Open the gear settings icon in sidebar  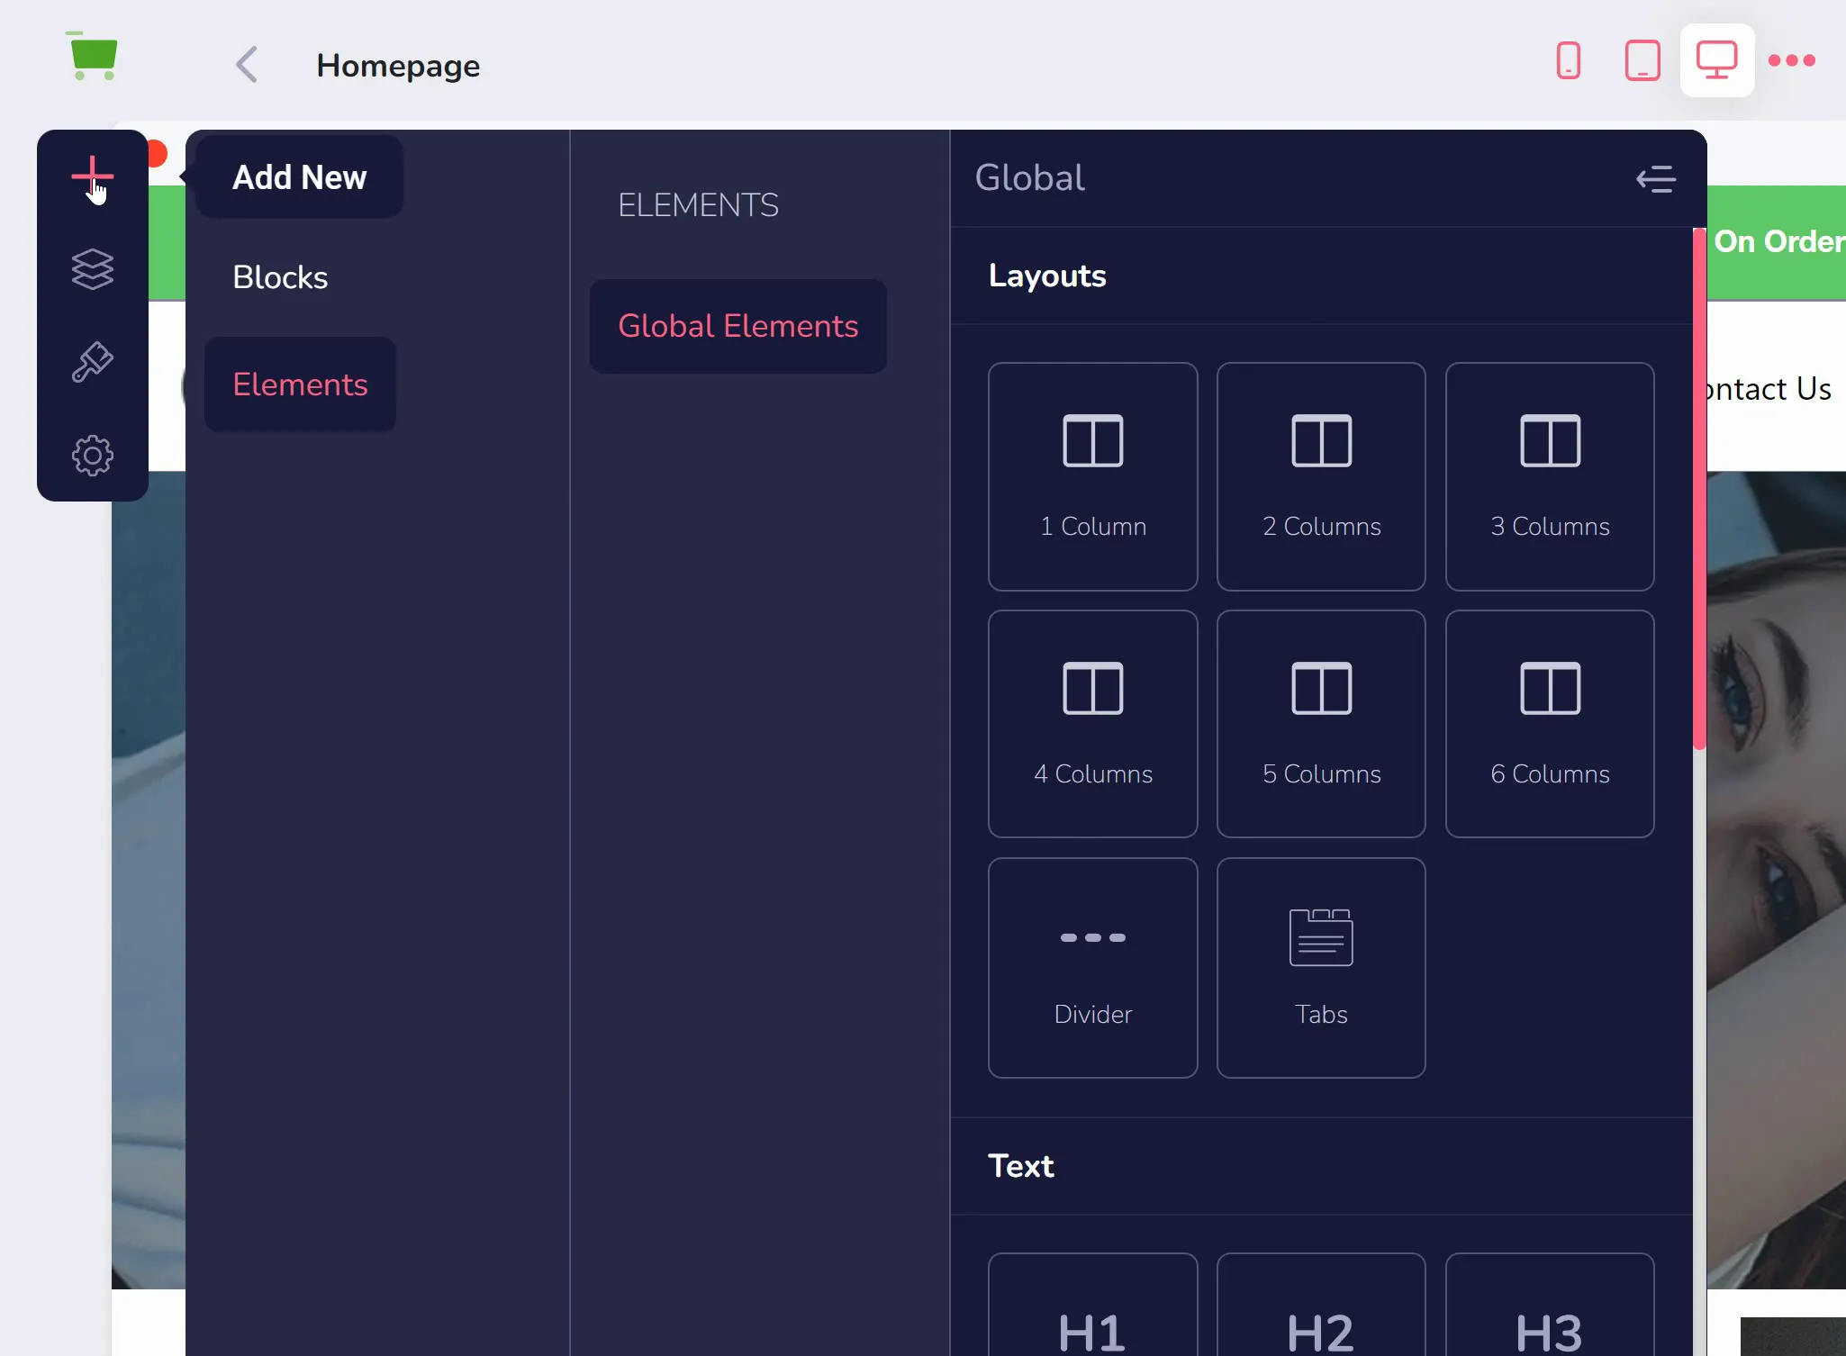92,456
